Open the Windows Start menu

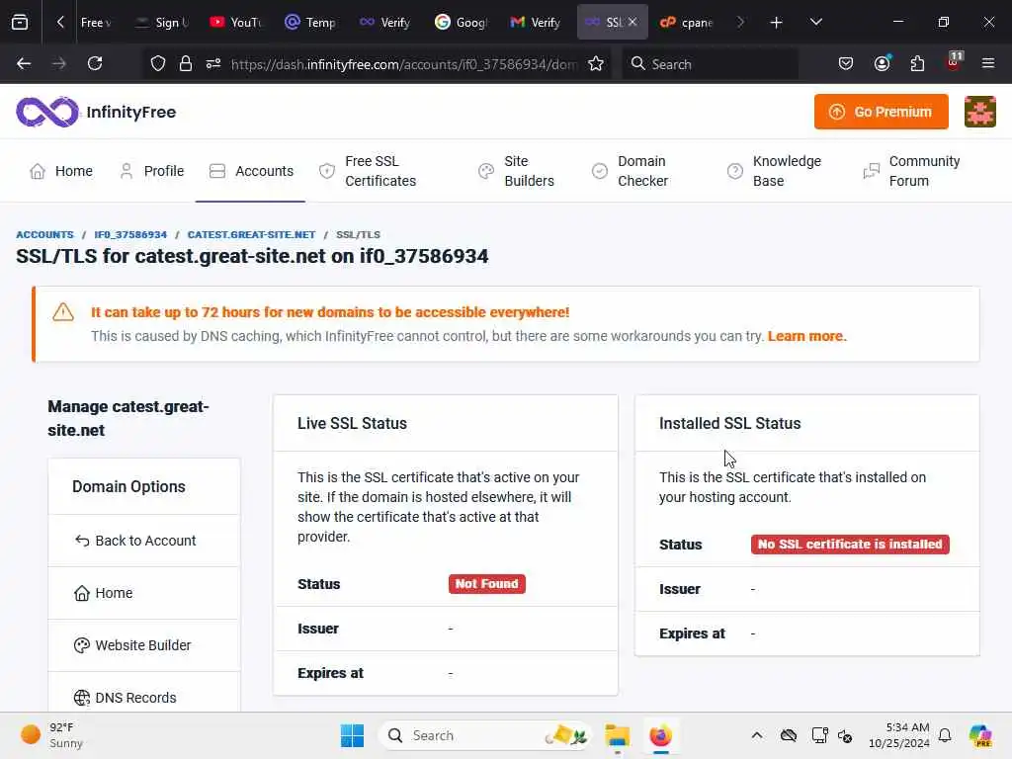[x=352, y=735]
